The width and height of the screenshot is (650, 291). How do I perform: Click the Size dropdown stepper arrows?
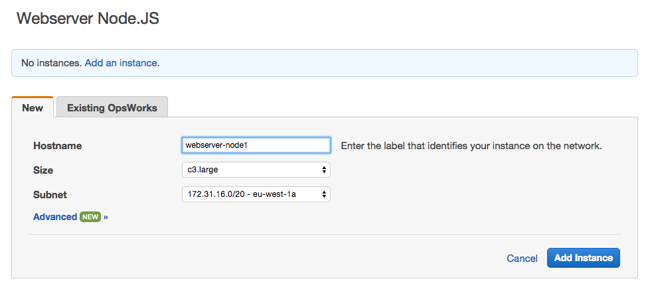pyautogui.click(x=324, y=170)
